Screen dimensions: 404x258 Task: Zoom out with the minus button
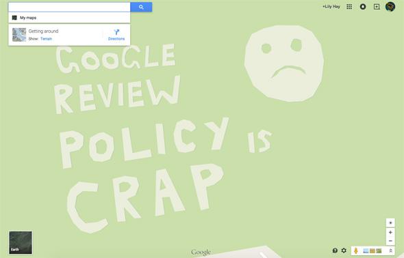(x=390, y=241)
